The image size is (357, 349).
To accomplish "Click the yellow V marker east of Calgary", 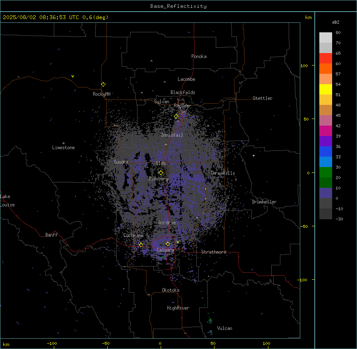I will pos(178,242).
